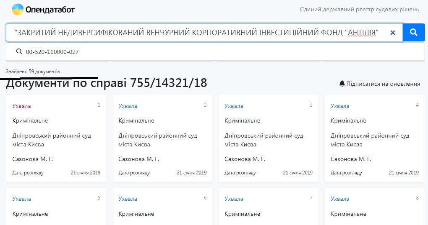Click the bell subscribe icon
428x225 pixels.
[x=342, y=84]
